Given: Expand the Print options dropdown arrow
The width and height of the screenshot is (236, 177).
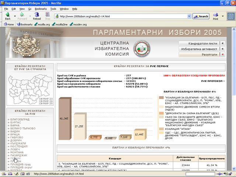Looking at the screenshot, I should pos(222,16).
